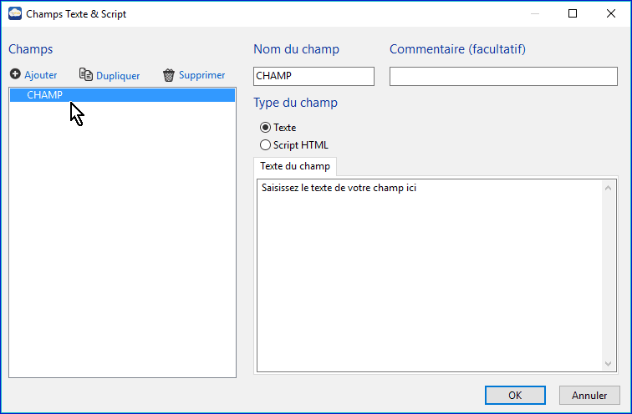Maximize the Champs Texte & Script window
The width and height of the screenshot is (632, 414).
pyautogui.click(x=573, y=14)
